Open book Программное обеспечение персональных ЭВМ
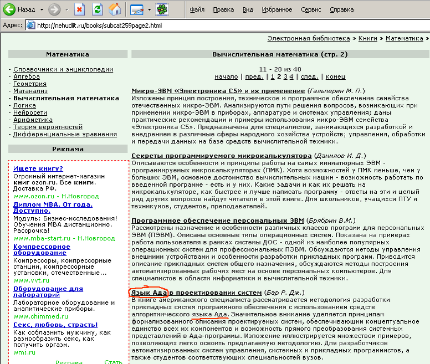 tap(217, 221)
